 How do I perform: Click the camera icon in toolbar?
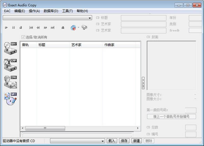click(x=84, y=28)
